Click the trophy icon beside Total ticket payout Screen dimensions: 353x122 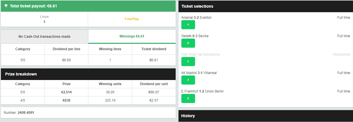tap(6, 6)
